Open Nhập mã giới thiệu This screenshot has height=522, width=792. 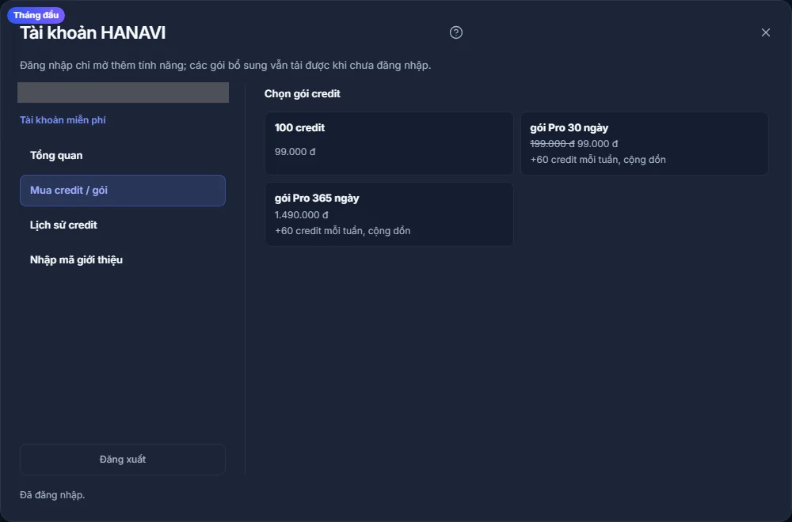coord(123,259)
